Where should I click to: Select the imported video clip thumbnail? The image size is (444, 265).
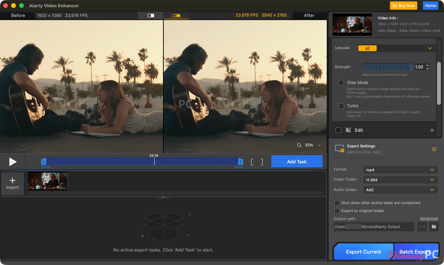pyautogui.click(x=47, y=181)
